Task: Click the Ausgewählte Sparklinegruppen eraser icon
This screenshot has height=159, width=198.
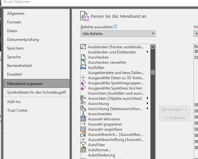Action: [x=83, y=83]
